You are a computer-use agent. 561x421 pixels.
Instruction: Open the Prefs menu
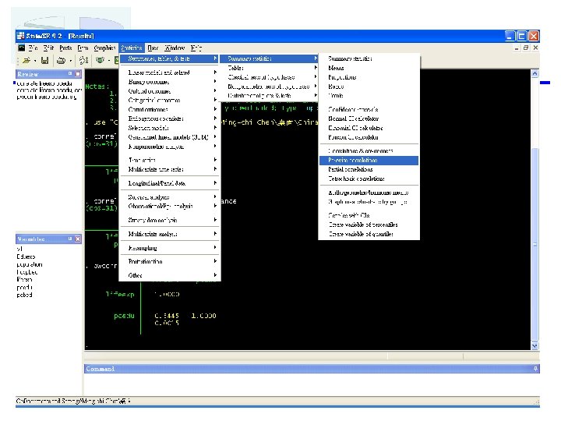pyautogui.click(x=65, y=48)
